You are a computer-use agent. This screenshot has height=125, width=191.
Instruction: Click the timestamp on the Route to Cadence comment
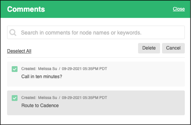(x=84, y=97)
